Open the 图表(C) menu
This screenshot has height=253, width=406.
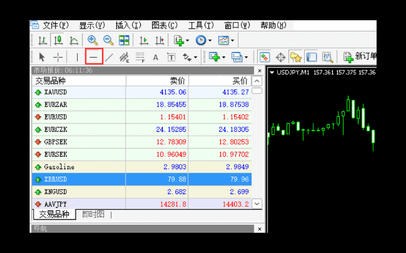pos(164,25)
